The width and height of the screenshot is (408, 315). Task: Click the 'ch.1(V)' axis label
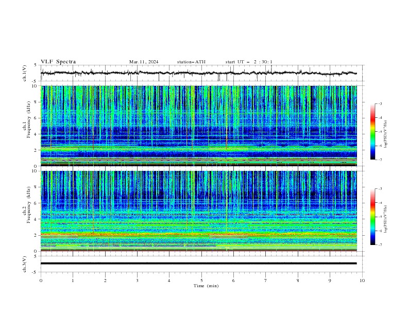[25, 73]
